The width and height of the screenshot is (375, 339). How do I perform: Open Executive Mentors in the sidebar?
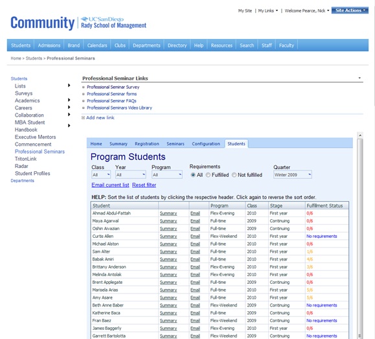click(x=35, y=137)
